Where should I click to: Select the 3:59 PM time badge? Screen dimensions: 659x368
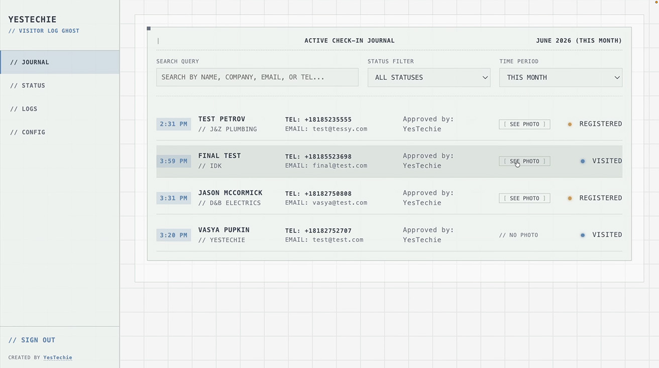(173, 161)
